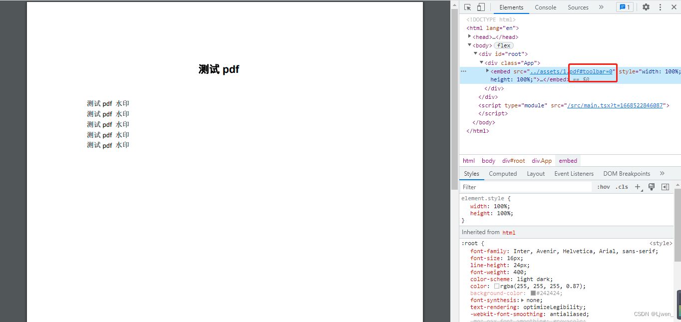This screenshot has width=681, height=322.
Task: Show the computed styles sidebar icon
Action: coord(665,187)
